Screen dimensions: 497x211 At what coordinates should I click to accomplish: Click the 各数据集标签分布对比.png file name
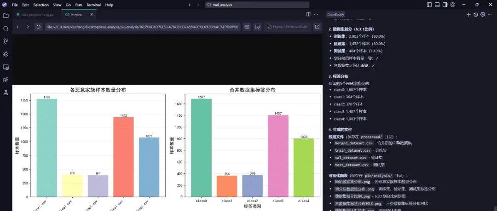[358, 204]
